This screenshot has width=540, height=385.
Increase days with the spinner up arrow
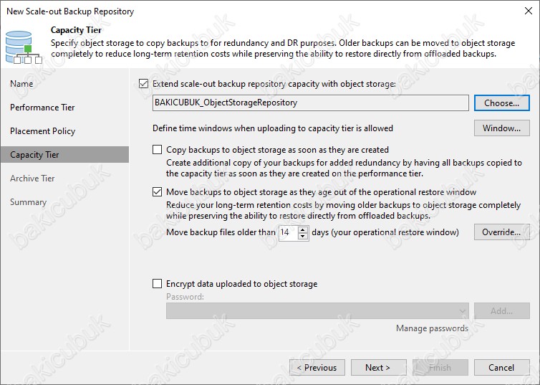point(302,229)
